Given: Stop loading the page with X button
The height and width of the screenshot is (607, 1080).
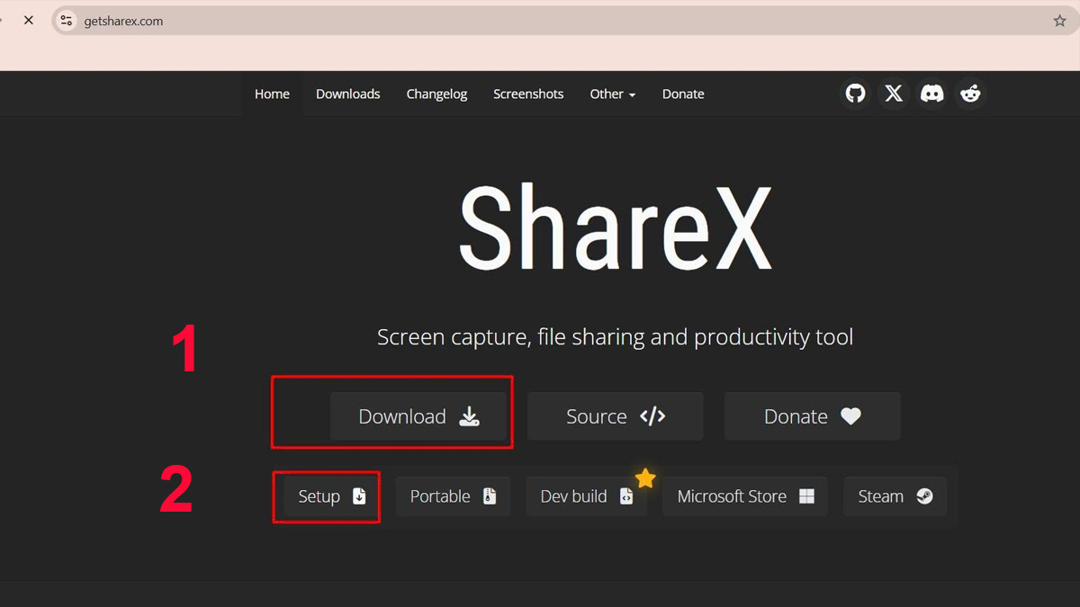Looking at the screenshot, I should tap(29, 20).
